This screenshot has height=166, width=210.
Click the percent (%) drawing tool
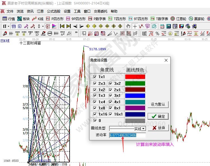point(157,33)
